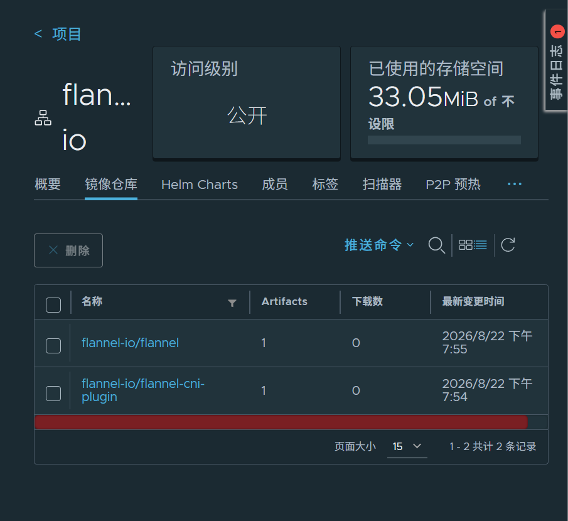
Task: Click the 删除 button
Action: [x=68, y=250]
